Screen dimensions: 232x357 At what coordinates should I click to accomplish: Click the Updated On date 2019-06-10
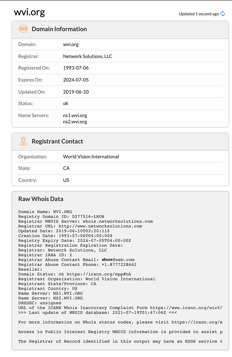(76, 92)
